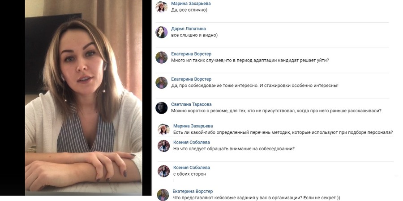Image resolution: width=403 pixels, height=201 pixels.
Task: Click the live video of the speaker
Action: (84, 98)
